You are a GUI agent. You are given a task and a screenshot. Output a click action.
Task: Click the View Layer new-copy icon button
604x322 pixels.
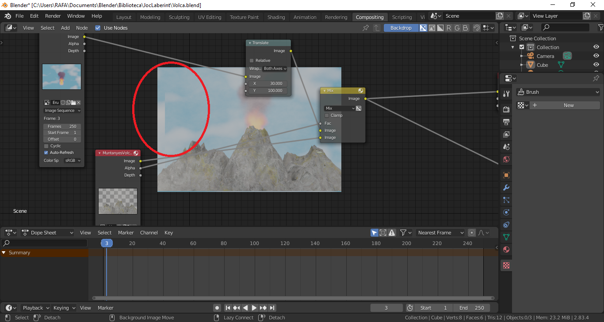(587, 16)
